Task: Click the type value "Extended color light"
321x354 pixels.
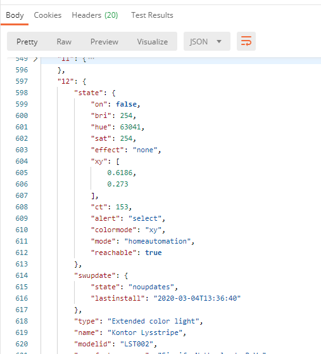Action: pos(153,321)
